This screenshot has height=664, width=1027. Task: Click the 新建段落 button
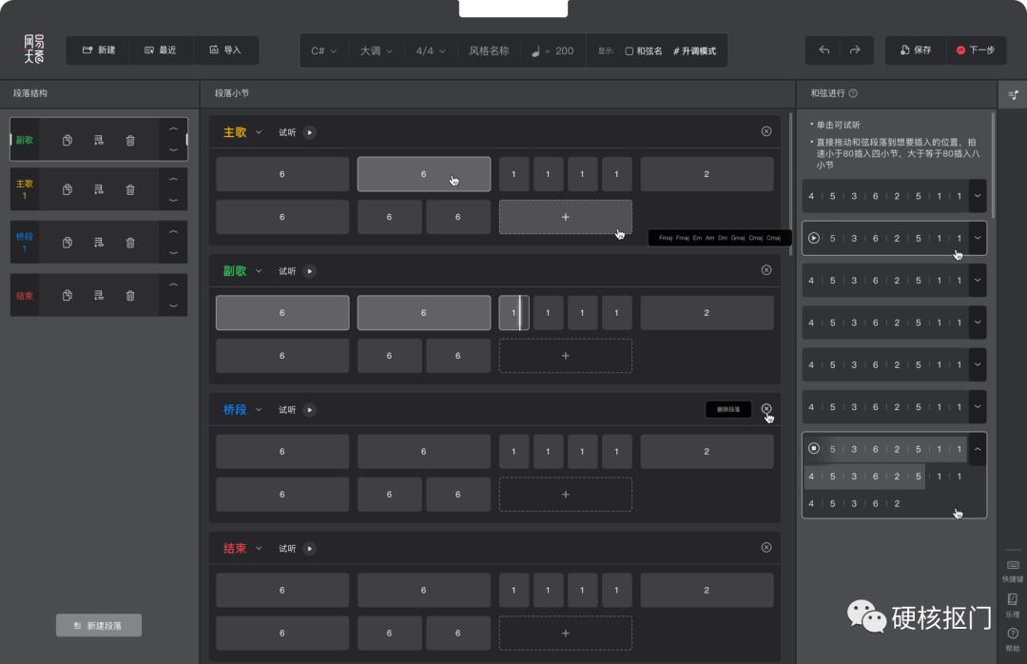coord(98,625)
